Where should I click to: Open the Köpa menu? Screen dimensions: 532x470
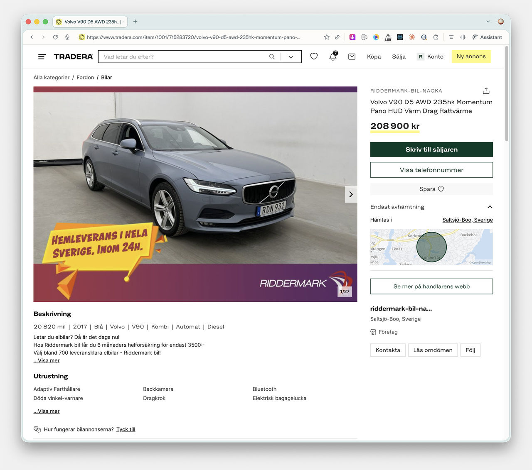(x=374, y=56)
